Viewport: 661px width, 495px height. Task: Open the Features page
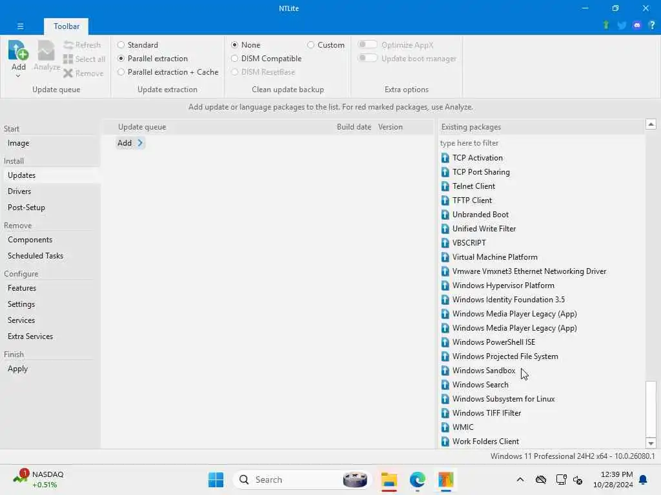[x=22, y=288]
